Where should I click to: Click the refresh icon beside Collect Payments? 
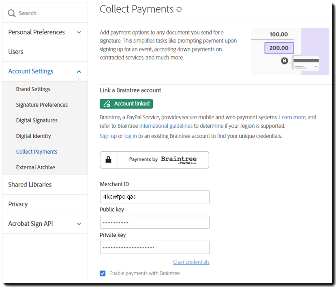(179, 9)
